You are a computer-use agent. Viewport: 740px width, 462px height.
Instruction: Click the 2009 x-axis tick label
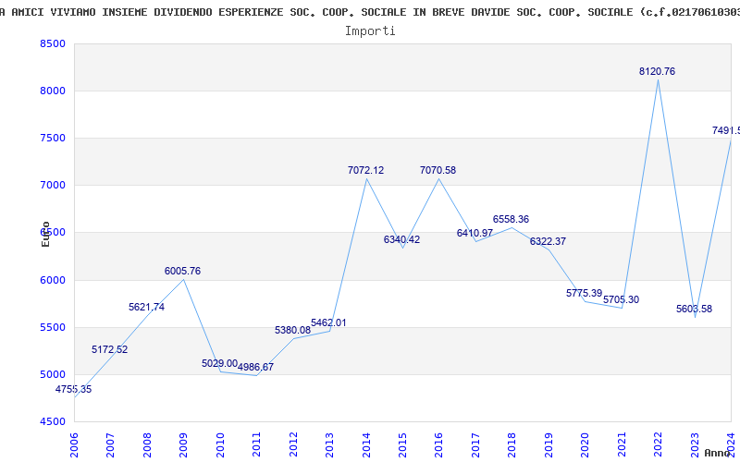(183, 444)
